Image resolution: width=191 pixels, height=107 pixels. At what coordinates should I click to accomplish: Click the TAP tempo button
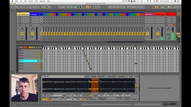[x=19, y=7]
